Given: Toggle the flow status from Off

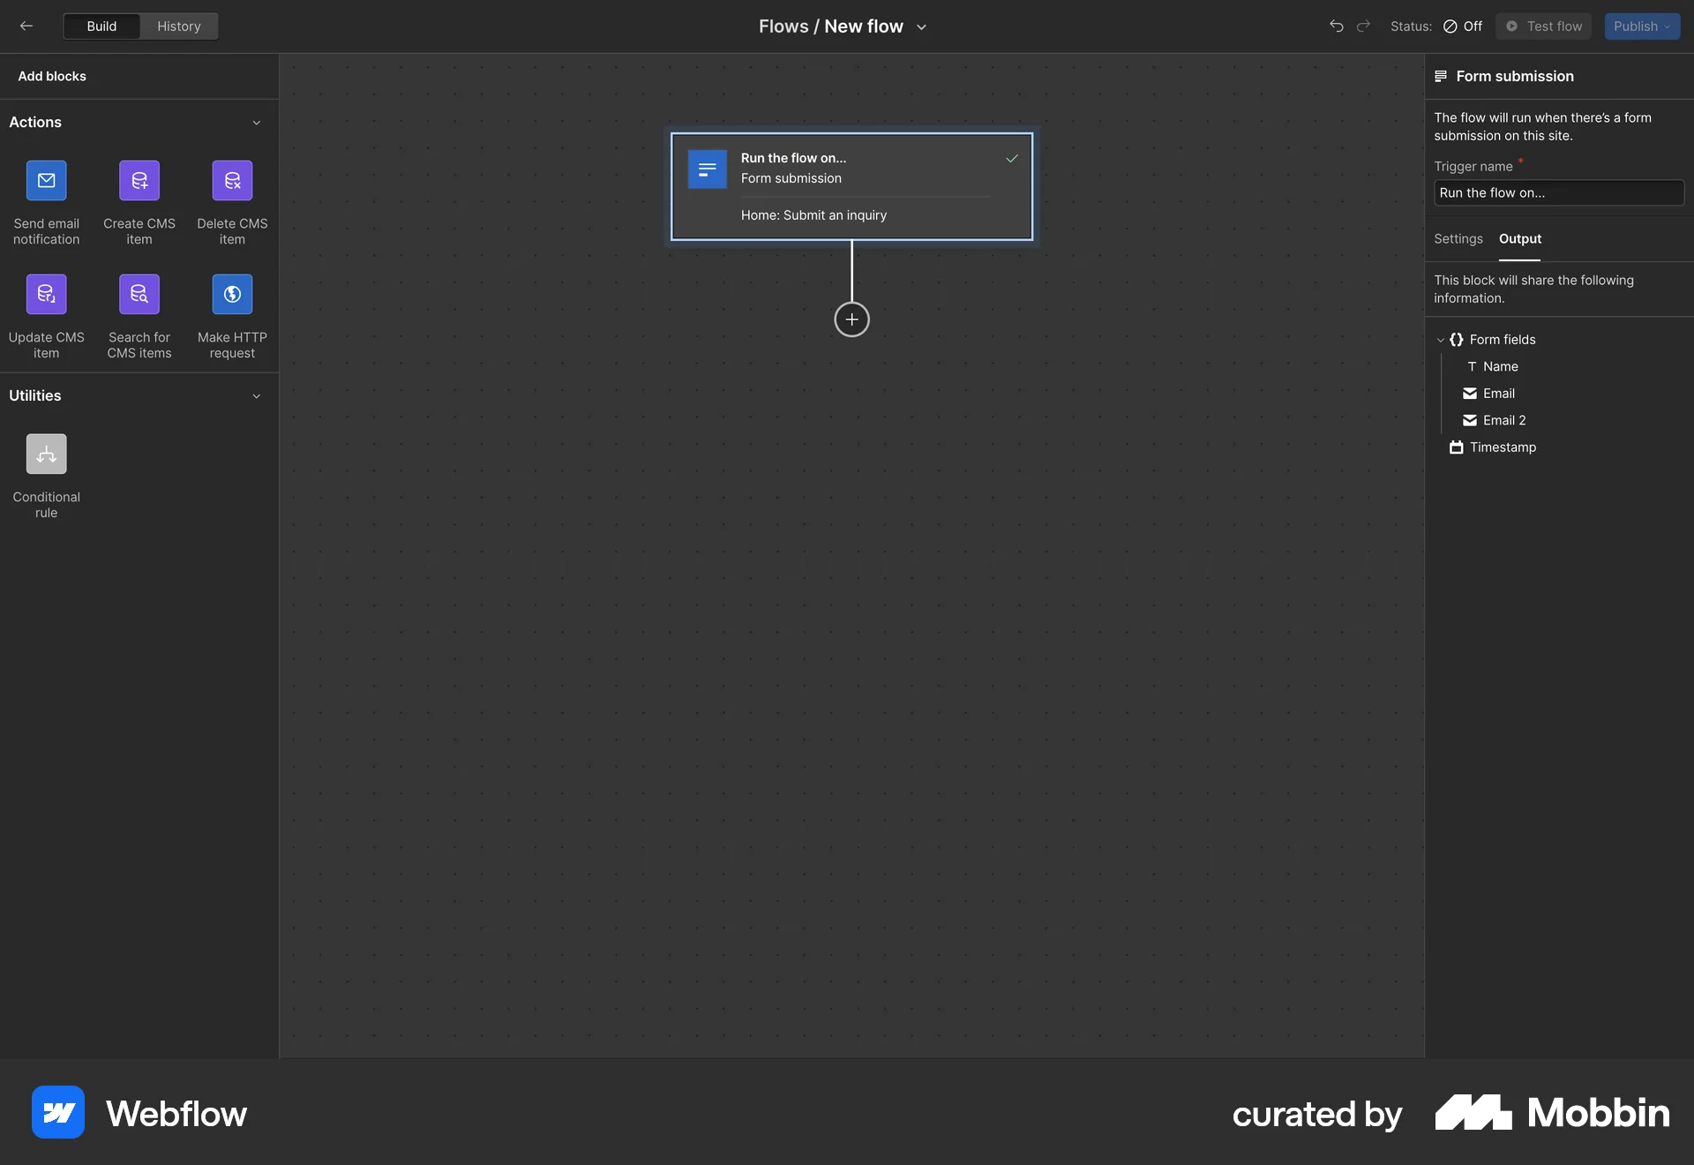Looking at the screenshot, I should (x=1461, y=26).
